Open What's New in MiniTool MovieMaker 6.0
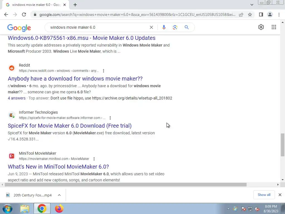Image resolution: width=285 pixels, height=214 pixels. point(58,167)
